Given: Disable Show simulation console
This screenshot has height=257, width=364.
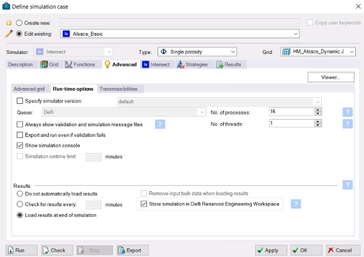Looking at the screenshot, I should click(20, 145).
